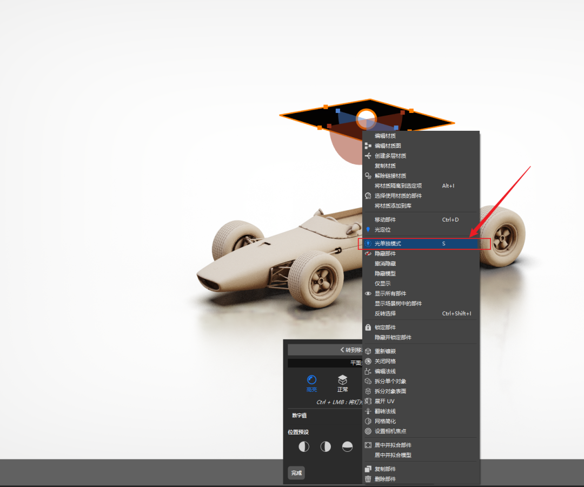
Task: Click 拆分单个对象 split object entry
Action: click(421, 382)
